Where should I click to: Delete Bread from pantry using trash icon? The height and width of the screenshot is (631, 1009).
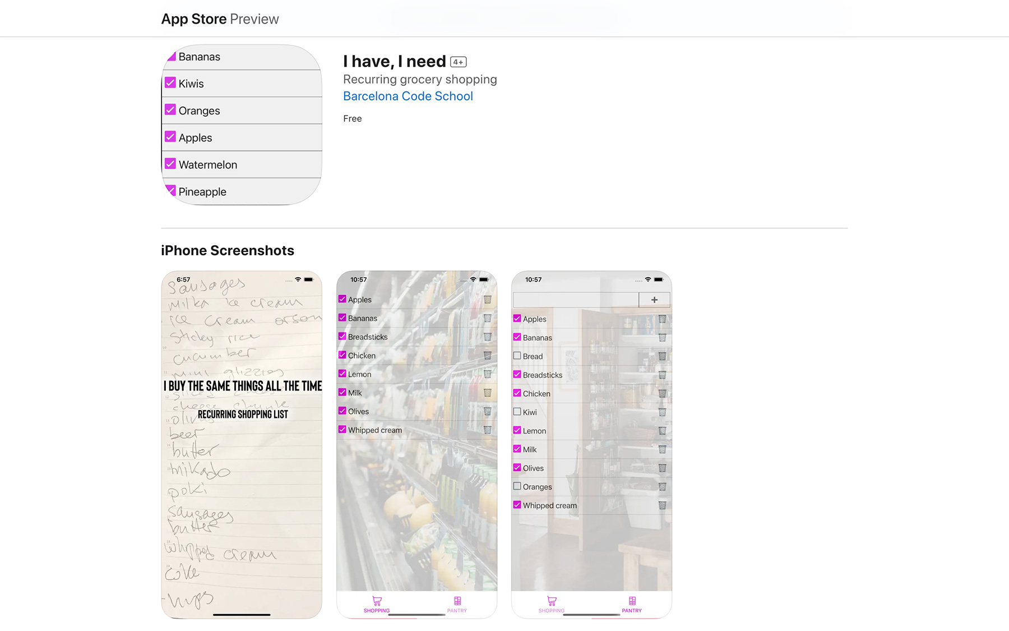pyautogui.click(x=663, y=356)
